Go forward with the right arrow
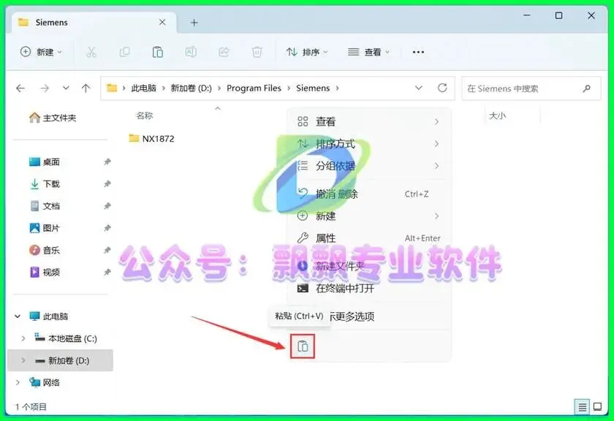614x421 pixels. tap(45, 88)
